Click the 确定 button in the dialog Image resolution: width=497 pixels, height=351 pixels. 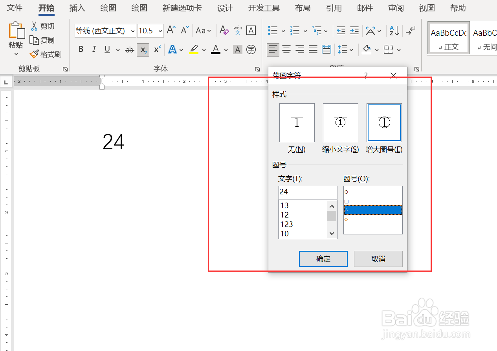pos(323,259)
